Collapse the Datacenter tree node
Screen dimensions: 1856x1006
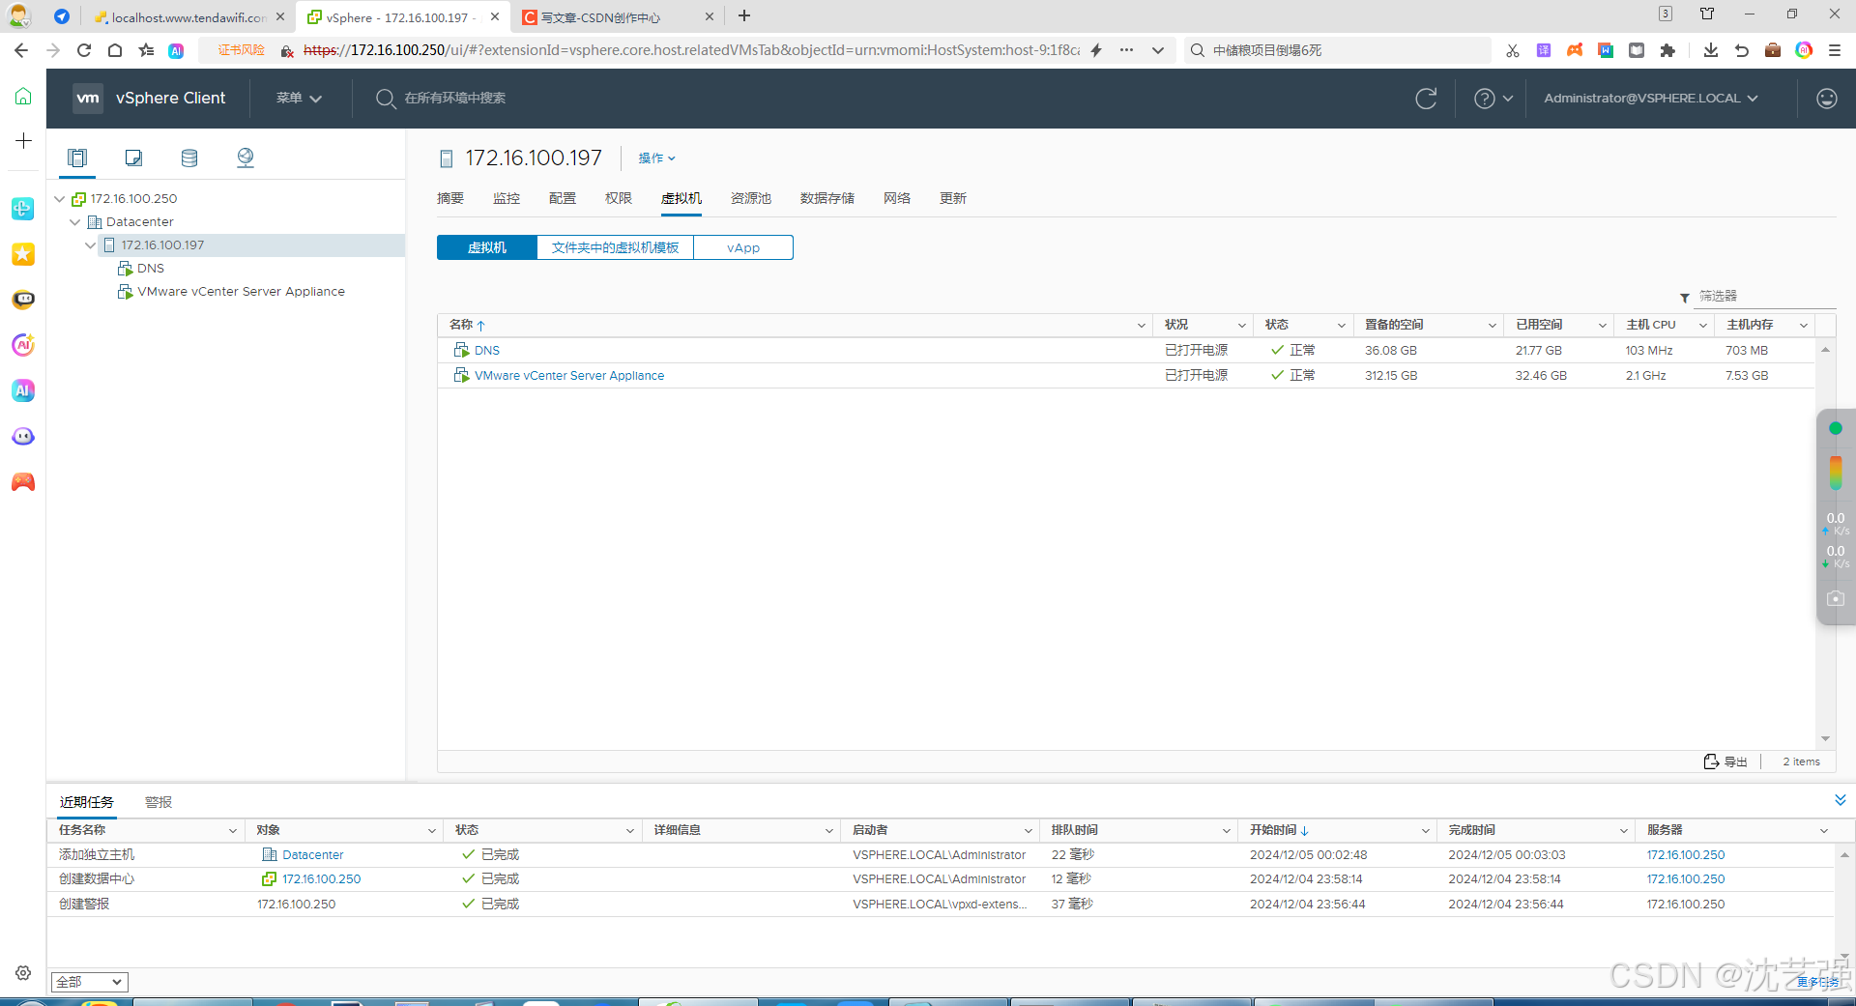pyautogui.click(x=75, y=222)
